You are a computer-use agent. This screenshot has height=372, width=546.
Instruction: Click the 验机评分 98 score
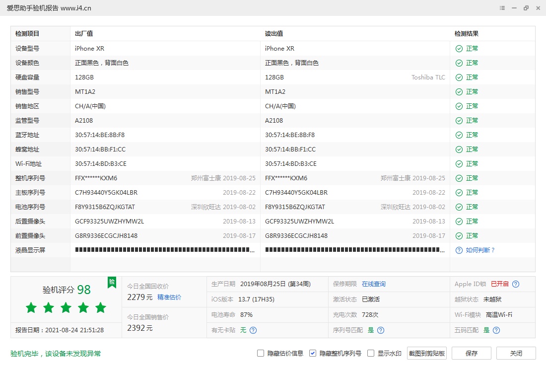coord(67,290)
